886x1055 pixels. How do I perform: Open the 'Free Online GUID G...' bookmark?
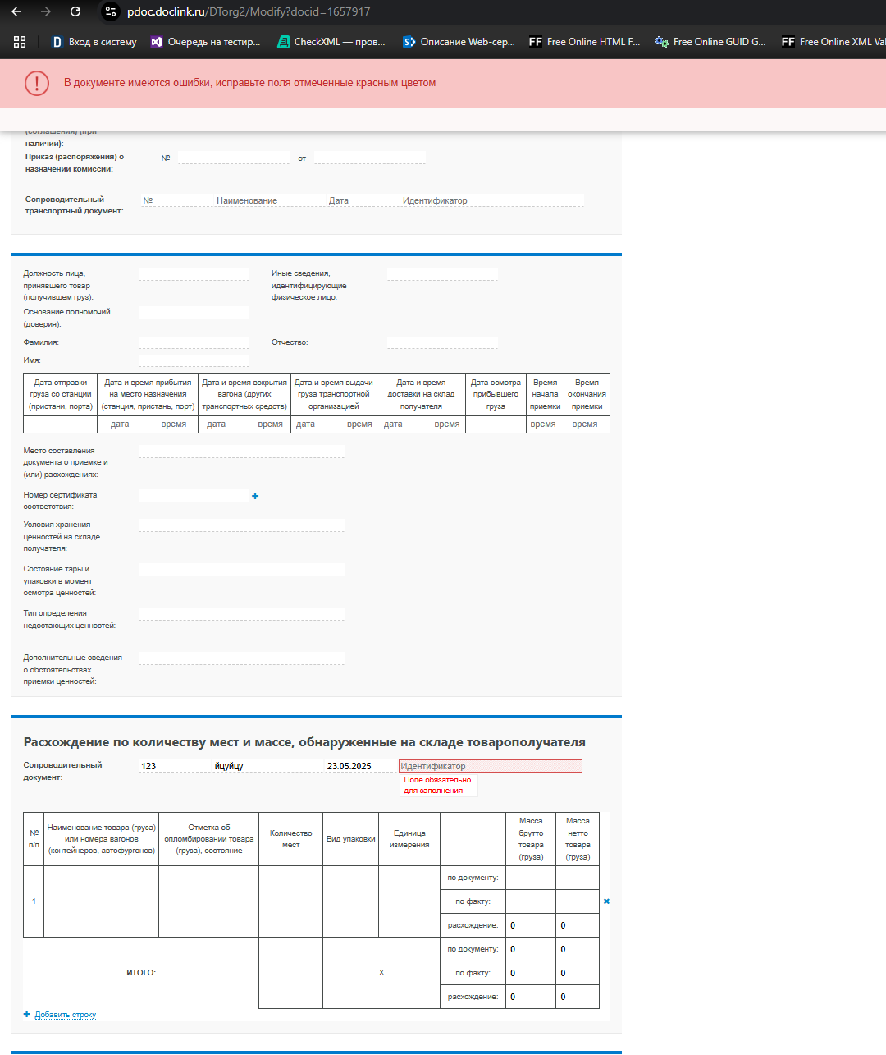[x=710, y=42]
